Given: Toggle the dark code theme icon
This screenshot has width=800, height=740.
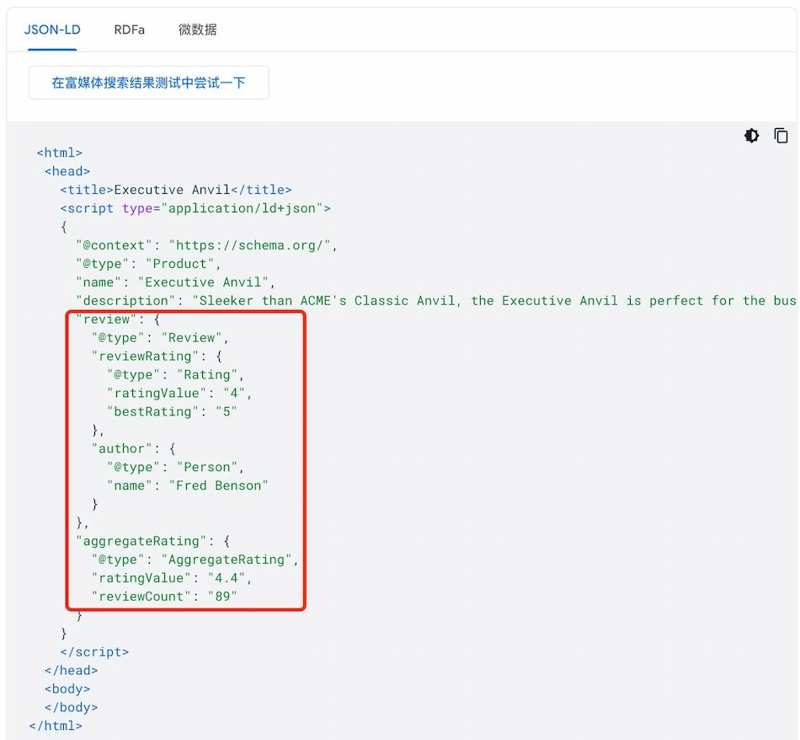Looking at the screenshot, I should pos(751,136).
